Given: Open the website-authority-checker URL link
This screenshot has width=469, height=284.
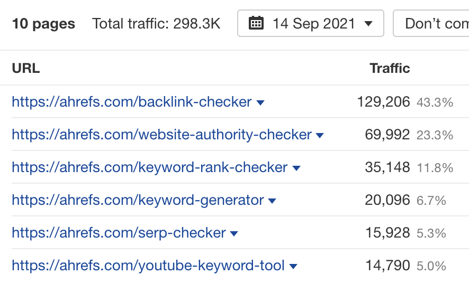Looking at the screenshot, I should click(161, 135).
